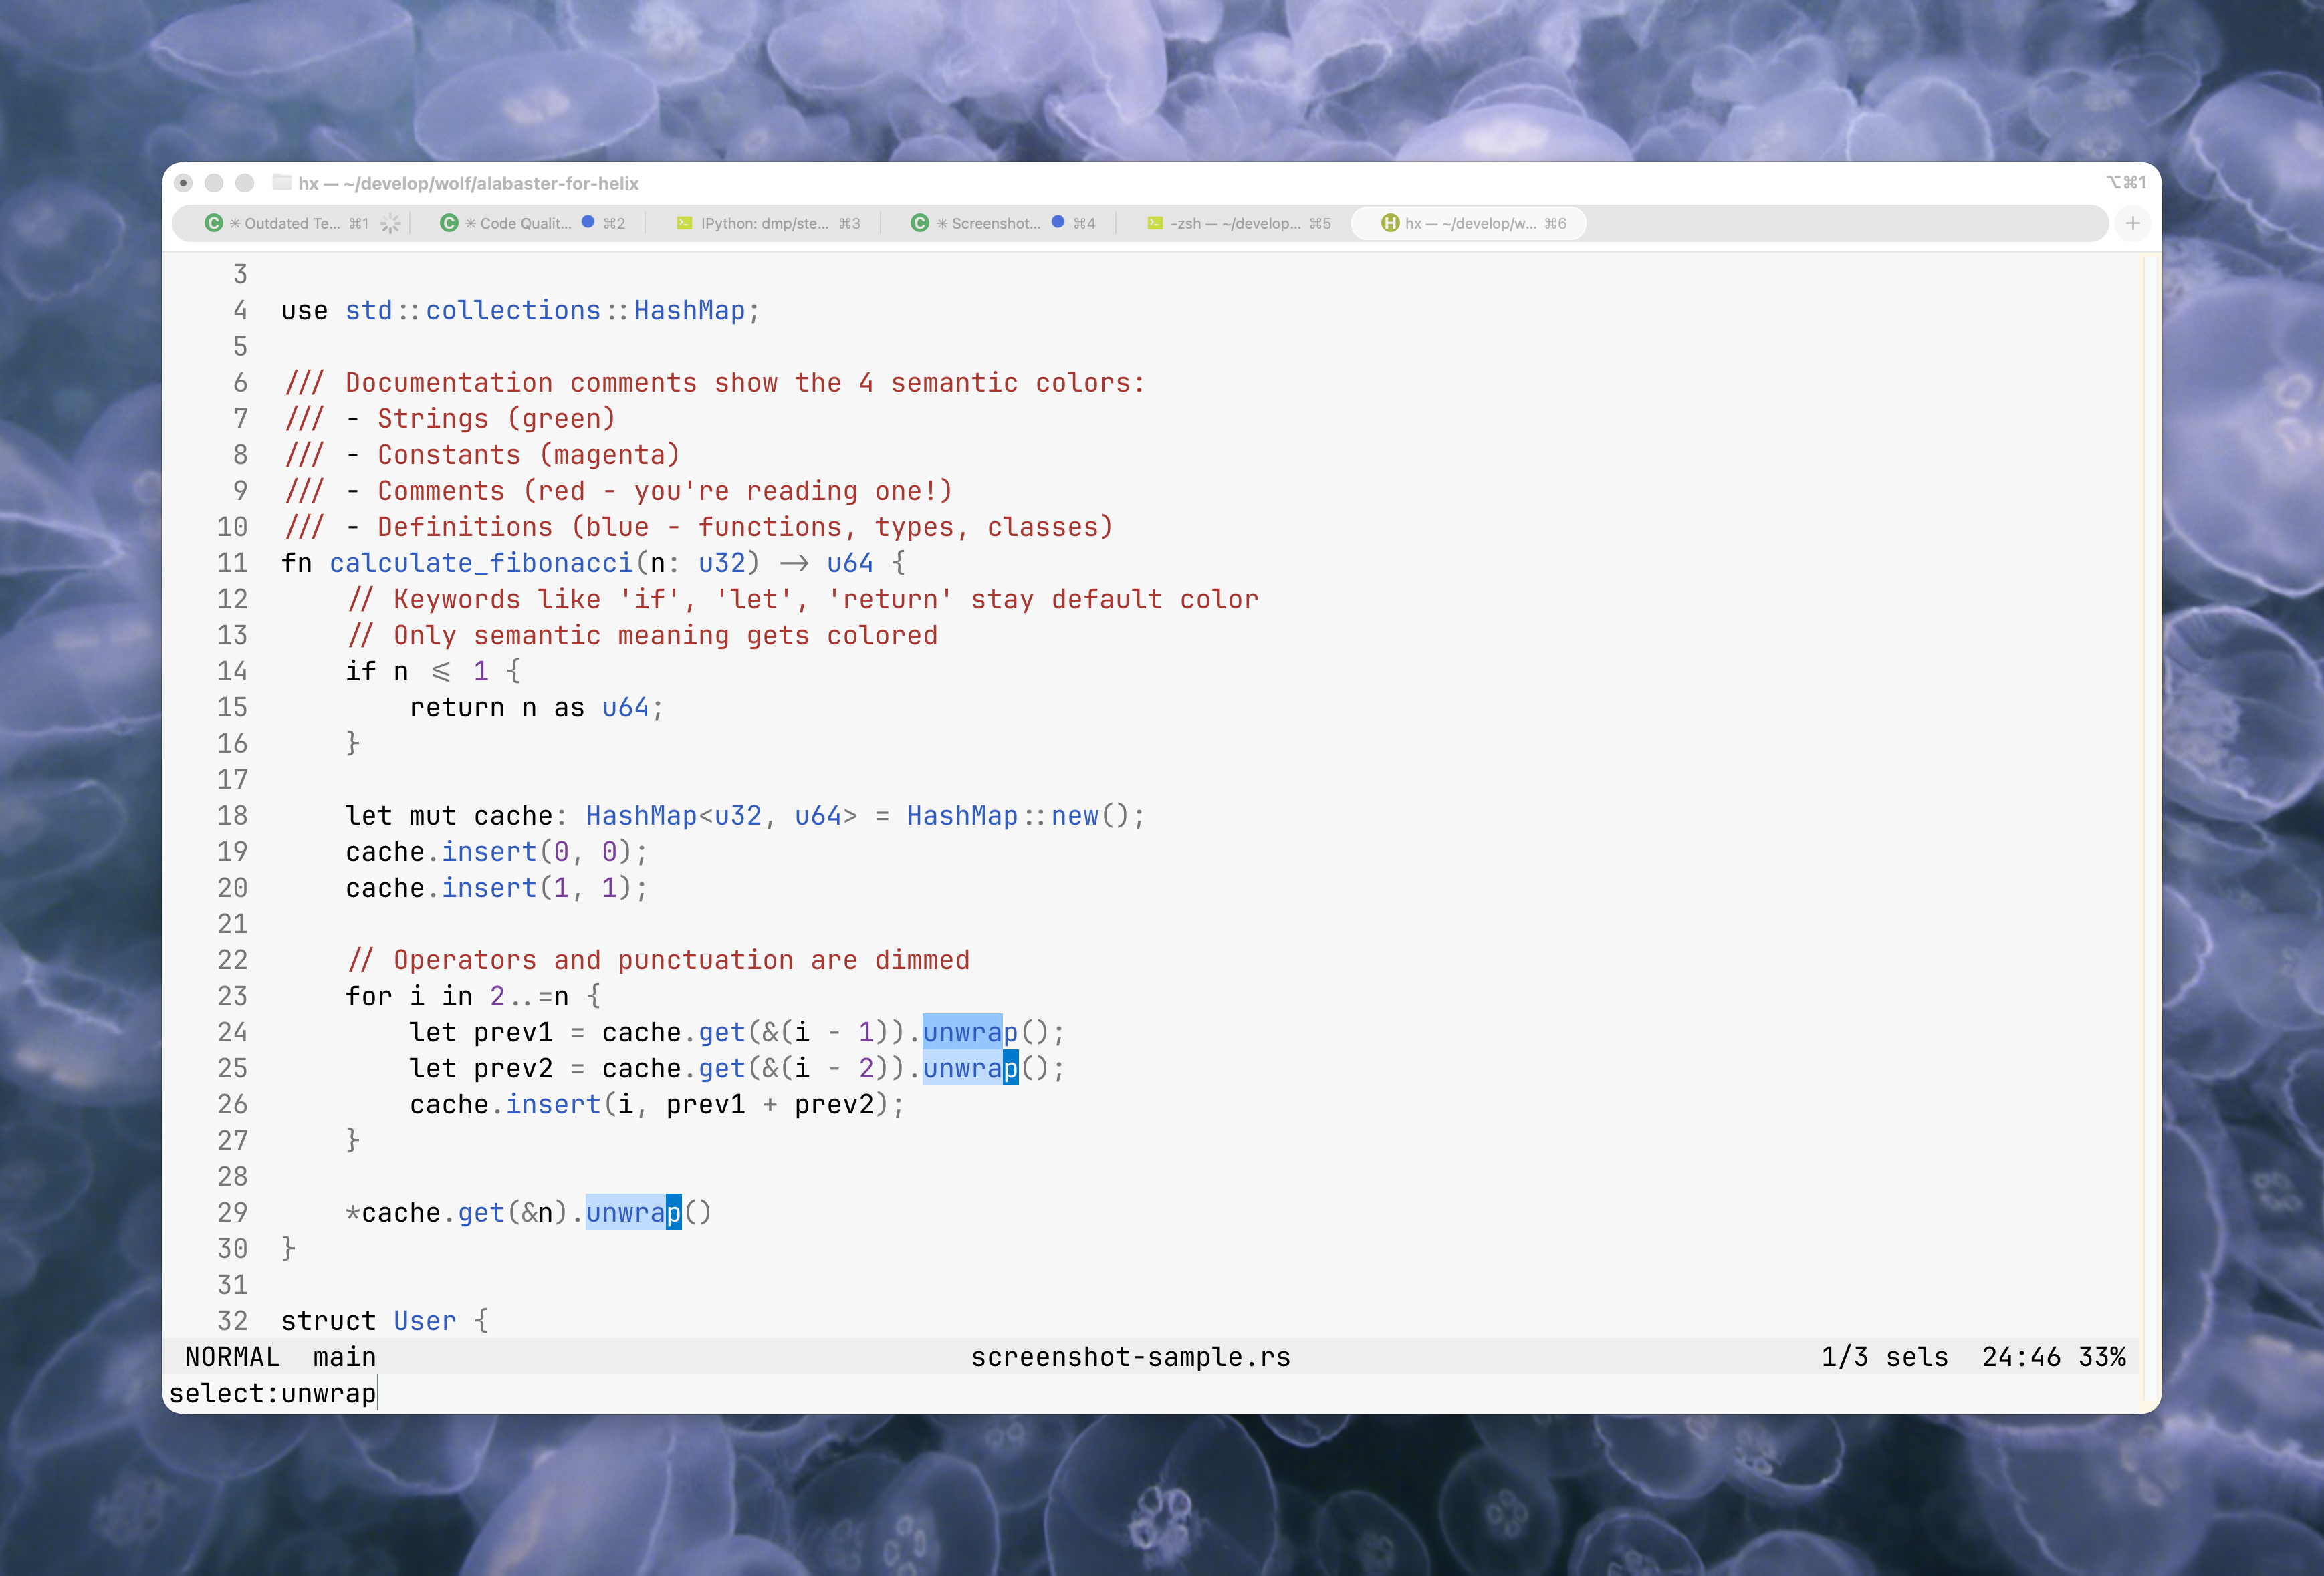The image size is (2324, 1576).
Task: Click the blue dot on Code Quality tab
Action: tap(588, 222)
